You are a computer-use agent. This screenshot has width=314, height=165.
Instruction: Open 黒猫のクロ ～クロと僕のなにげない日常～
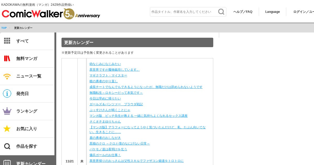coord(120,144)
